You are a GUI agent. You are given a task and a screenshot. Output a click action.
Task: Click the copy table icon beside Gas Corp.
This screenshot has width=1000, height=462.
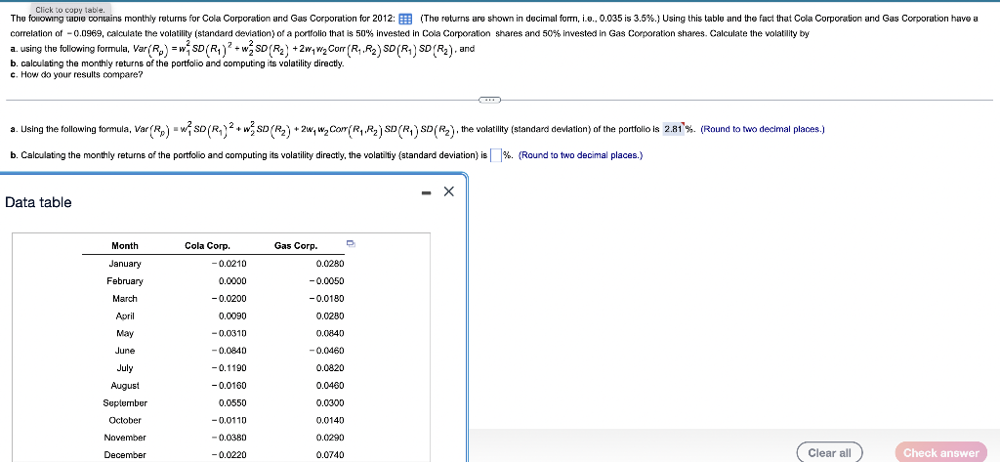coord(351,243)
